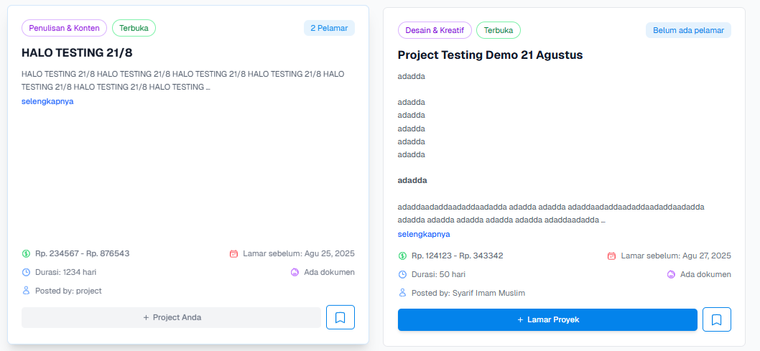Expand selengkapnya on HALO TESTING card
760x351 pixels.
(47, 101)
